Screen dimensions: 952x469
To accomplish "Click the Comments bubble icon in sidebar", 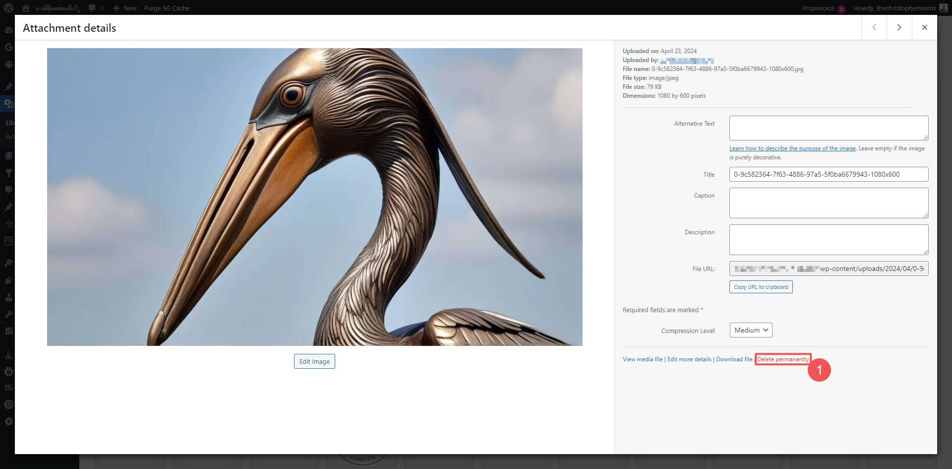I will point(8,190).
